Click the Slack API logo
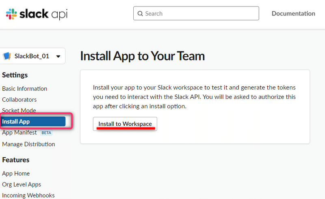325x199 pixels. click(x=37, y=14)
